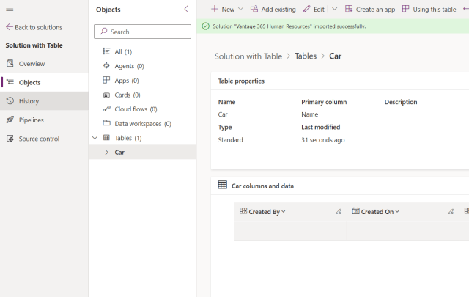Open the Edit split dropdown arrow
This screenshot has width=469, height=297.
click(x=334, y=9)
